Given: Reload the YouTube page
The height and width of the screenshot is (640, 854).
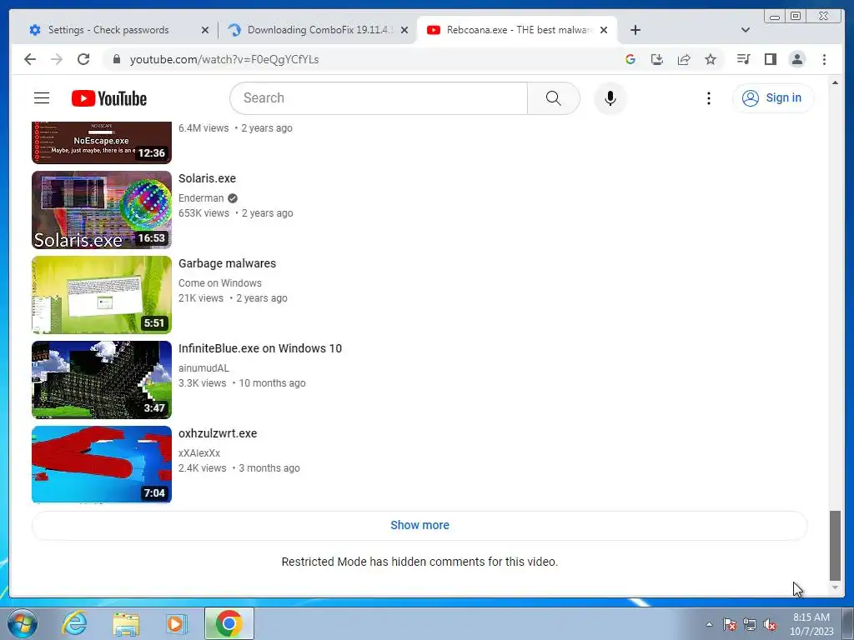Looking at the screenshot, I should pyautogui.click(x=83, y=59).
